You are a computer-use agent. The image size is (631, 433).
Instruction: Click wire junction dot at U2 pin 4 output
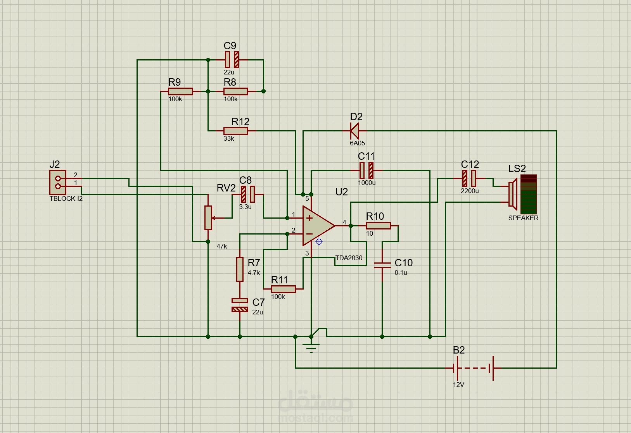[x=351, y=226]
